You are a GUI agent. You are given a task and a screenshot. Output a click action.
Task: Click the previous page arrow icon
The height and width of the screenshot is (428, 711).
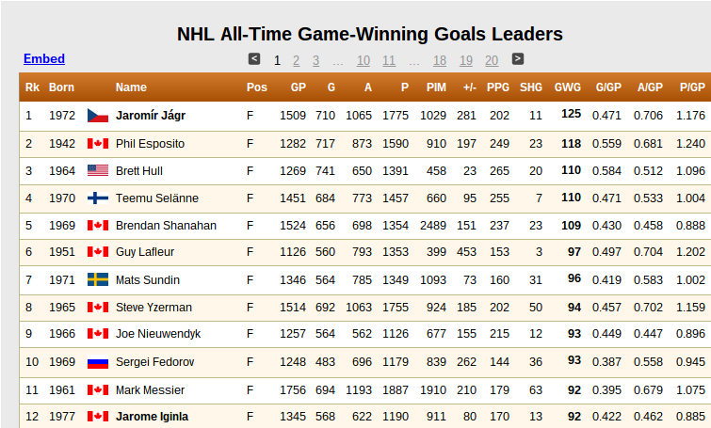click(x=254, y=59)
